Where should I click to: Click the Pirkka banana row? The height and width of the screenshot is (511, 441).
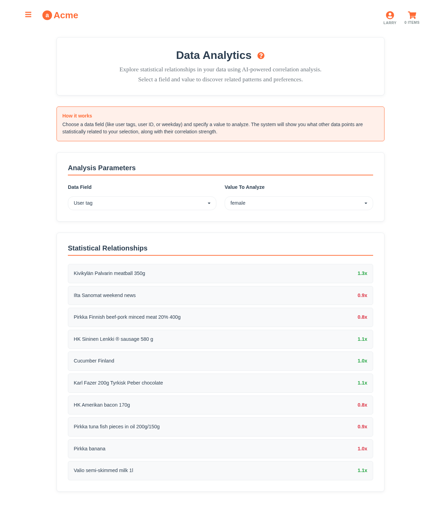220,449
